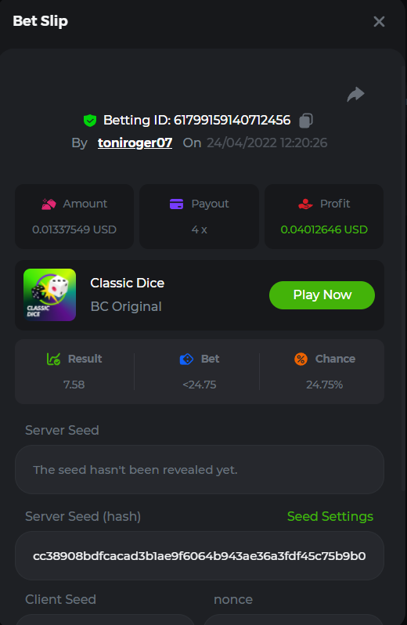Open Seed Settings link
The image size is (407, 625).
[330, 517]
